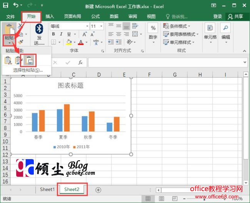Switch to the Page Layout tab
Screen dimensions: 250x203
point(72,17)
